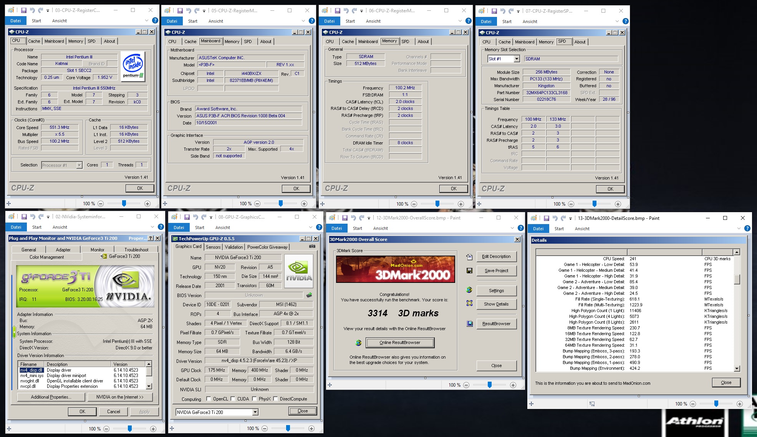Click the save icon in the 13-3DMark2000-DetailScore Paint window
The image size is (757, 437).
coord(547,218)
